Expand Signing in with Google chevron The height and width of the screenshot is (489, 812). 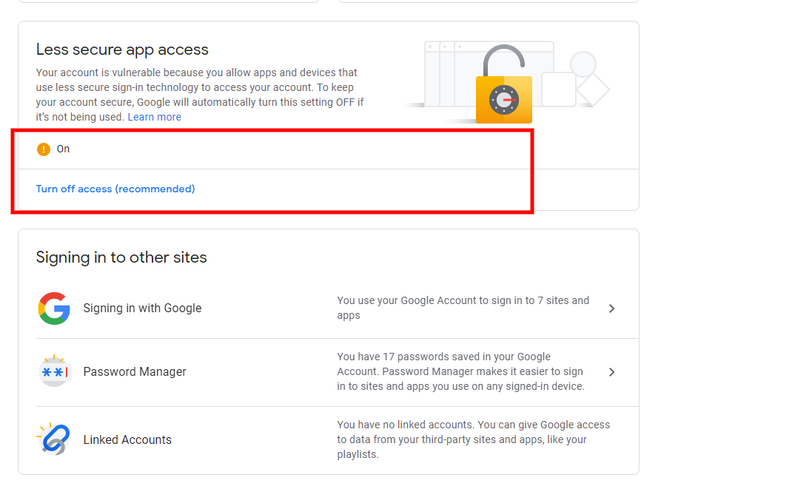pos(611,308)
